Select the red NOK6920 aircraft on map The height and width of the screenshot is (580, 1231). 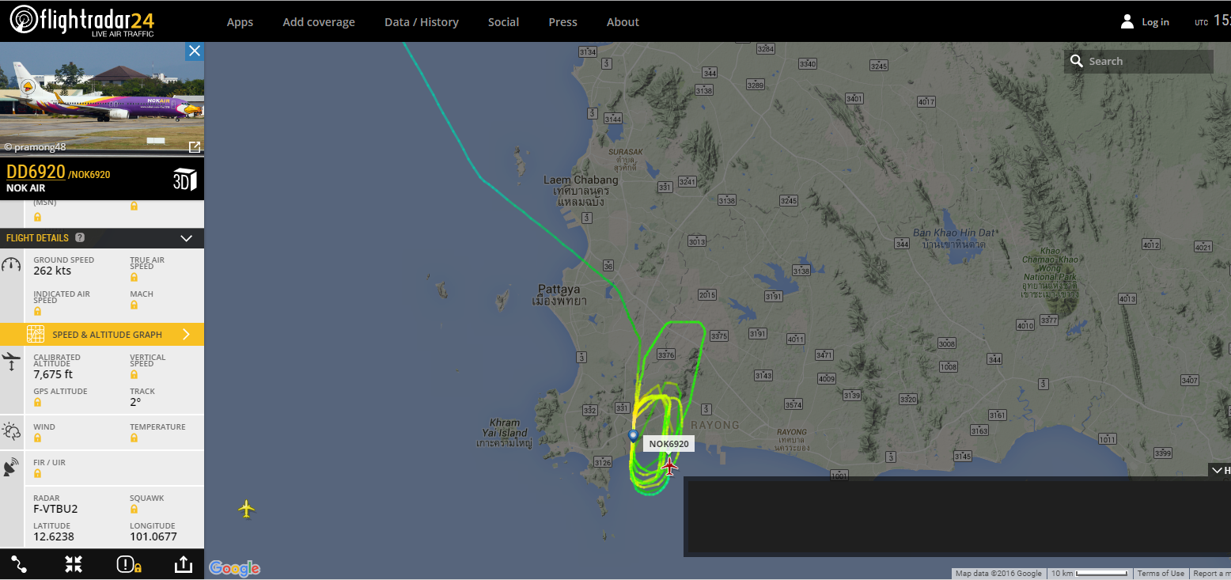(x=669, y=466)
